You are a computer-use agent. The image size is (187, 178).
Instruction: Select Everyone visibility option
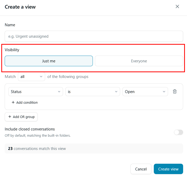139,61
